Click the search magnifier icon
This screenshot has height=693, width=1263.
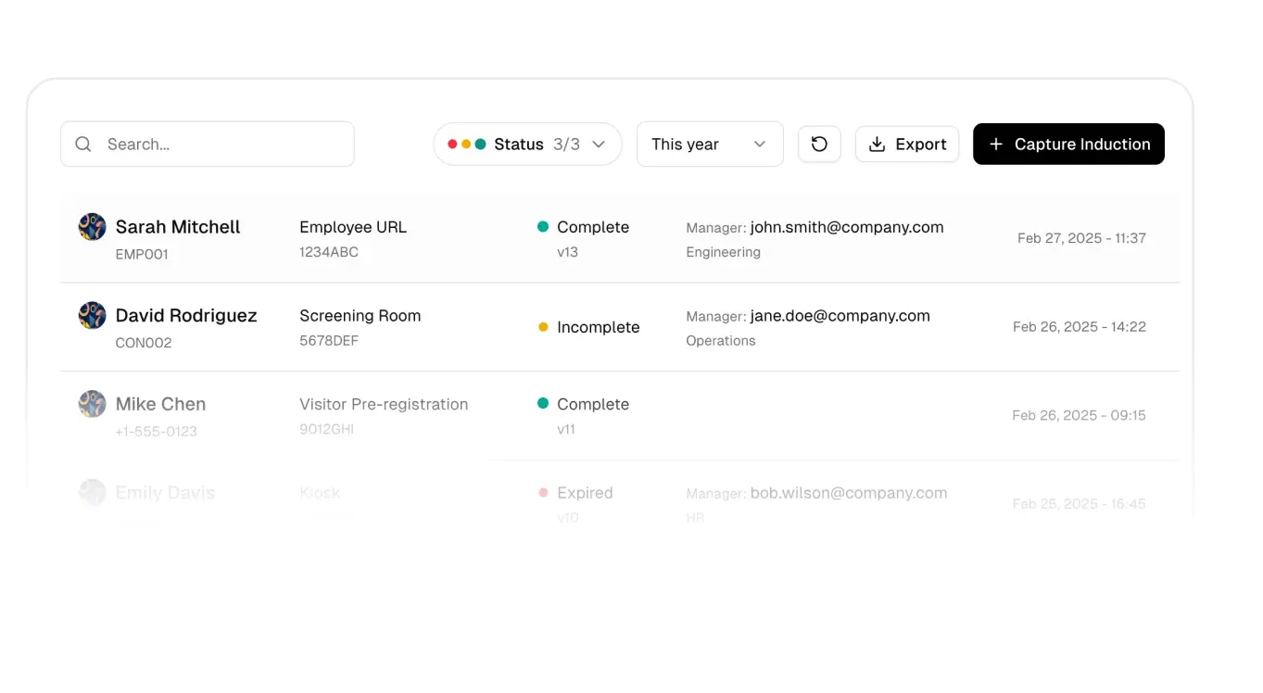coord(83,144)
